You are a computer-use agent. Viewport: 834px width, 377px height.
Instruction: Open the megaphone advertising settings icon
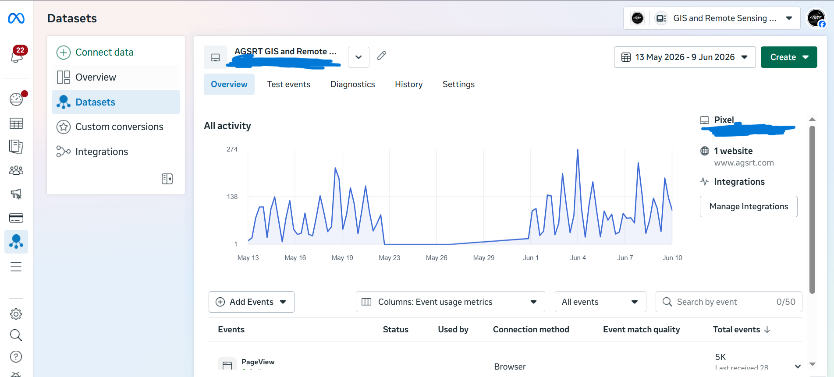16,194
